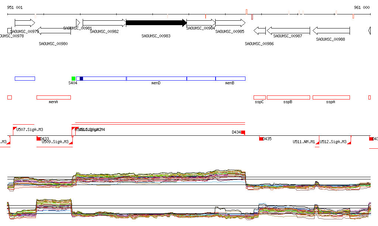Click the SAOUHSC_00988 reverse gene arrow
This screenshot has height=226, width=378.
pyautogui.click(x=331, y=31)
